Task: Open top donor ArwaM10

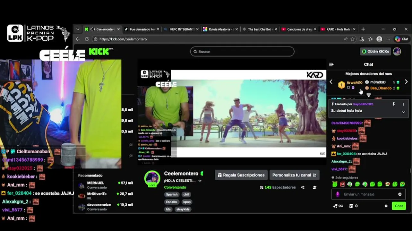Action: click(x=354, y=82)
